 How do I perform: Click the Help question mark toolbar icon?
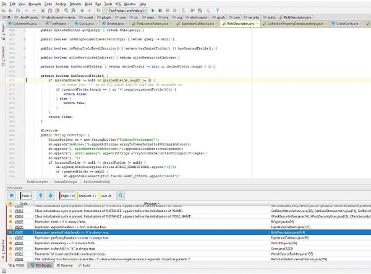[217, 10]
